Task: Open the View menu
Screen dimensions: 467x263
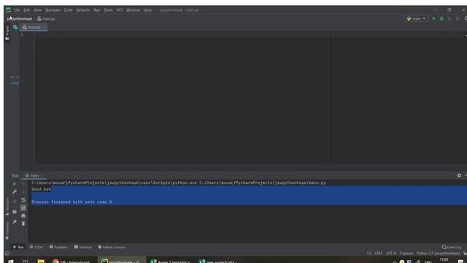Action: [x=37, y=10]
